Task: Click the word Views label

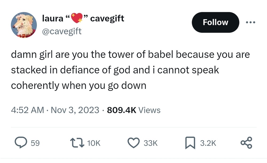Action: tap(149, 110)
